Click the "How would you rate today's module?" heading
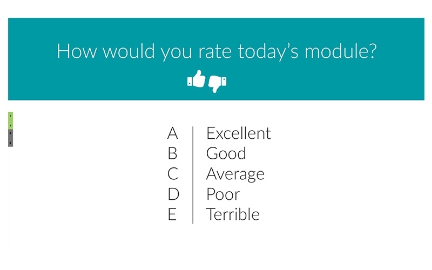Screen dimensions: 432x270 coord(217,51)
